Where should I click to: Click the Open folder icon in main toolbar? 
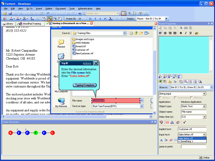pyautogui.click(x=5, y=13)
